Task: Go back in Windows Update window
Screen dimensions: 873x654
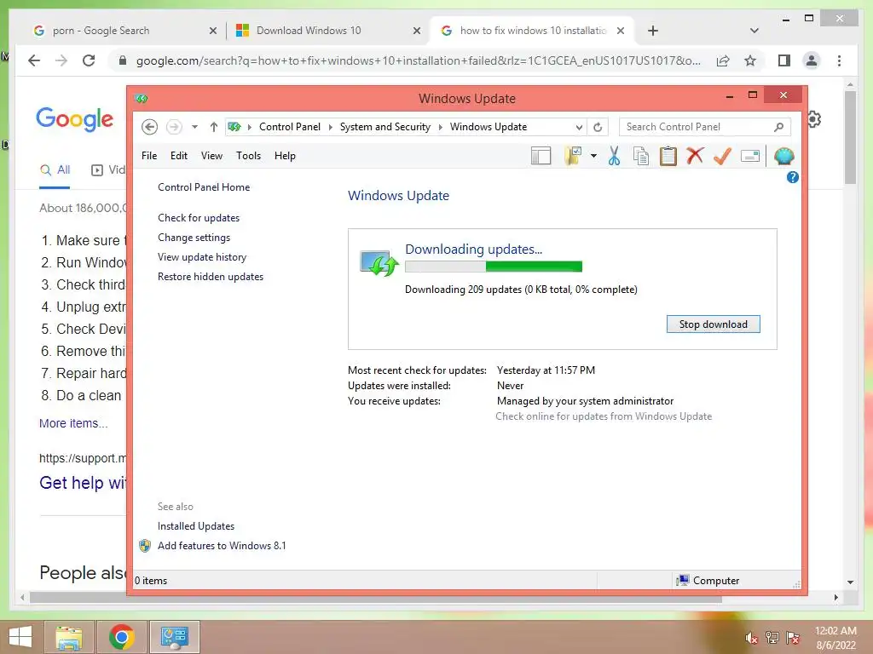Action: coord(149,127)
